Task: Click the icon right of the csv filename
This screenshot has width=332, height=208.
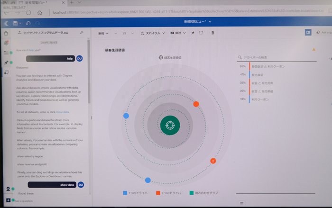Action: coord(82,32)
